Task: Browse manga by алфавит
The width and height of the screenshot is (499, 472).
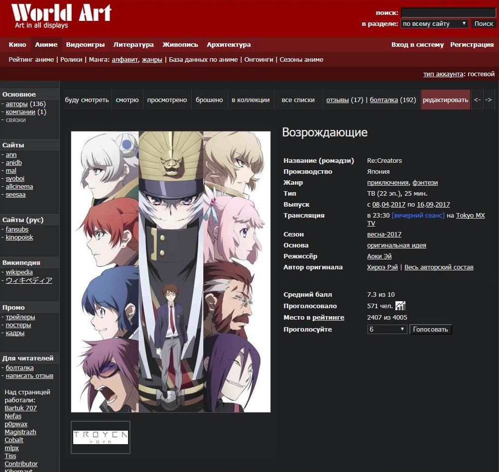Action: click(125, 60)
